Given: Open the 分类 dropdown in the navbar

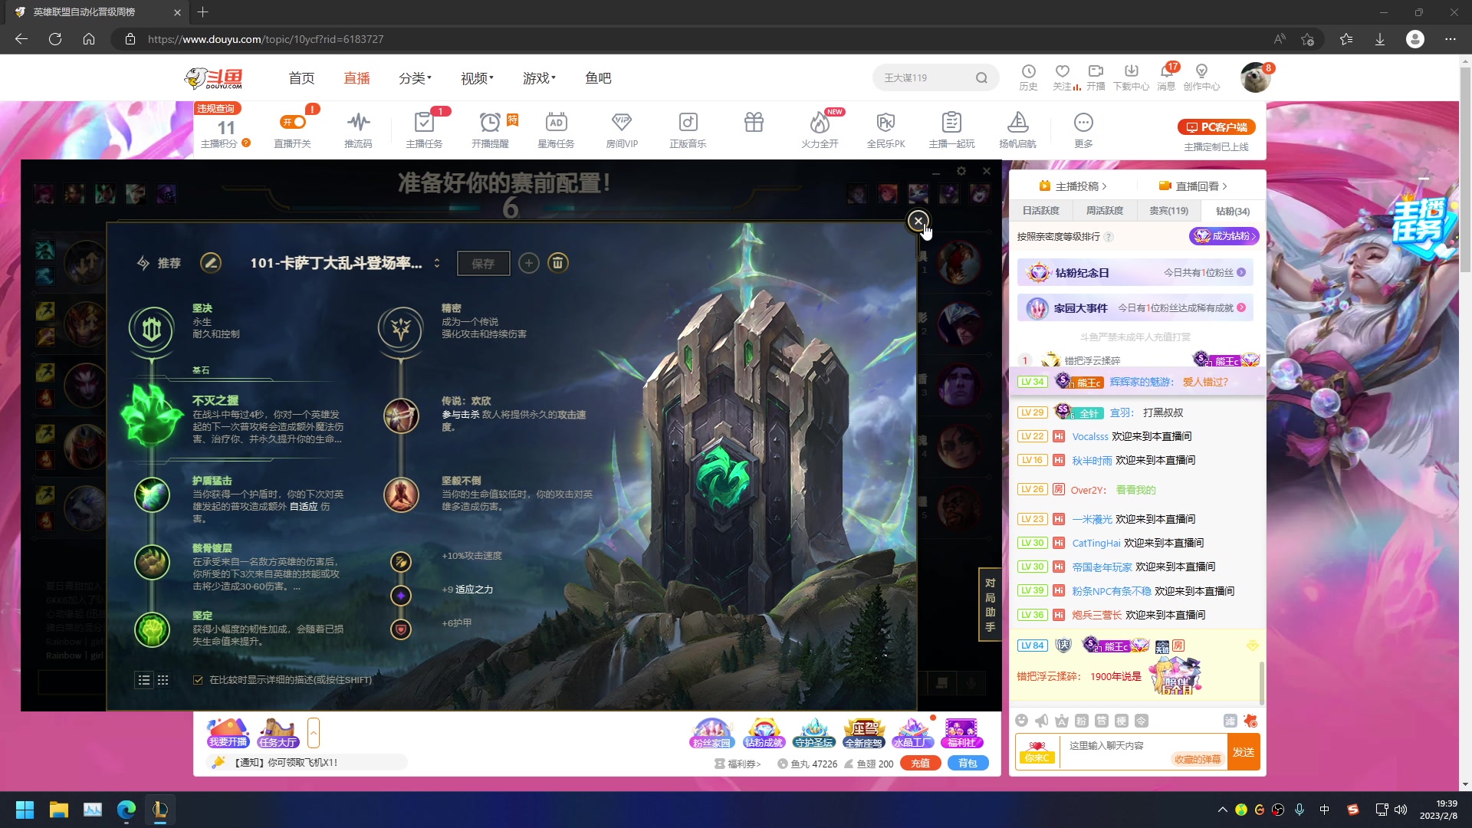Looking at the screenshot, I should 414,77.
